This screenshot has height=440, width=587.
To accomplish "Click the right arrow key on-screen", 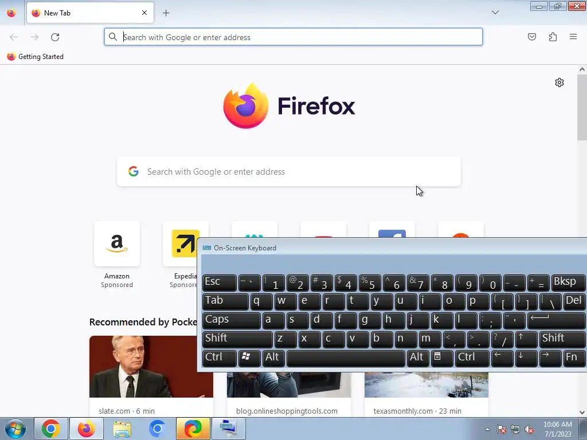I will (550, 358).
